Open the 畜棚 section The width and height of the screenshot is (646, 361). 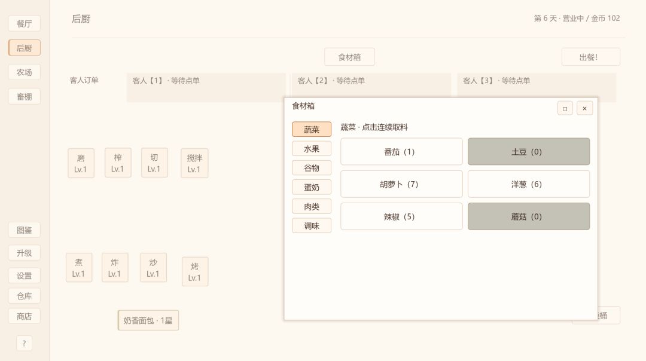(x=25, y=96)
